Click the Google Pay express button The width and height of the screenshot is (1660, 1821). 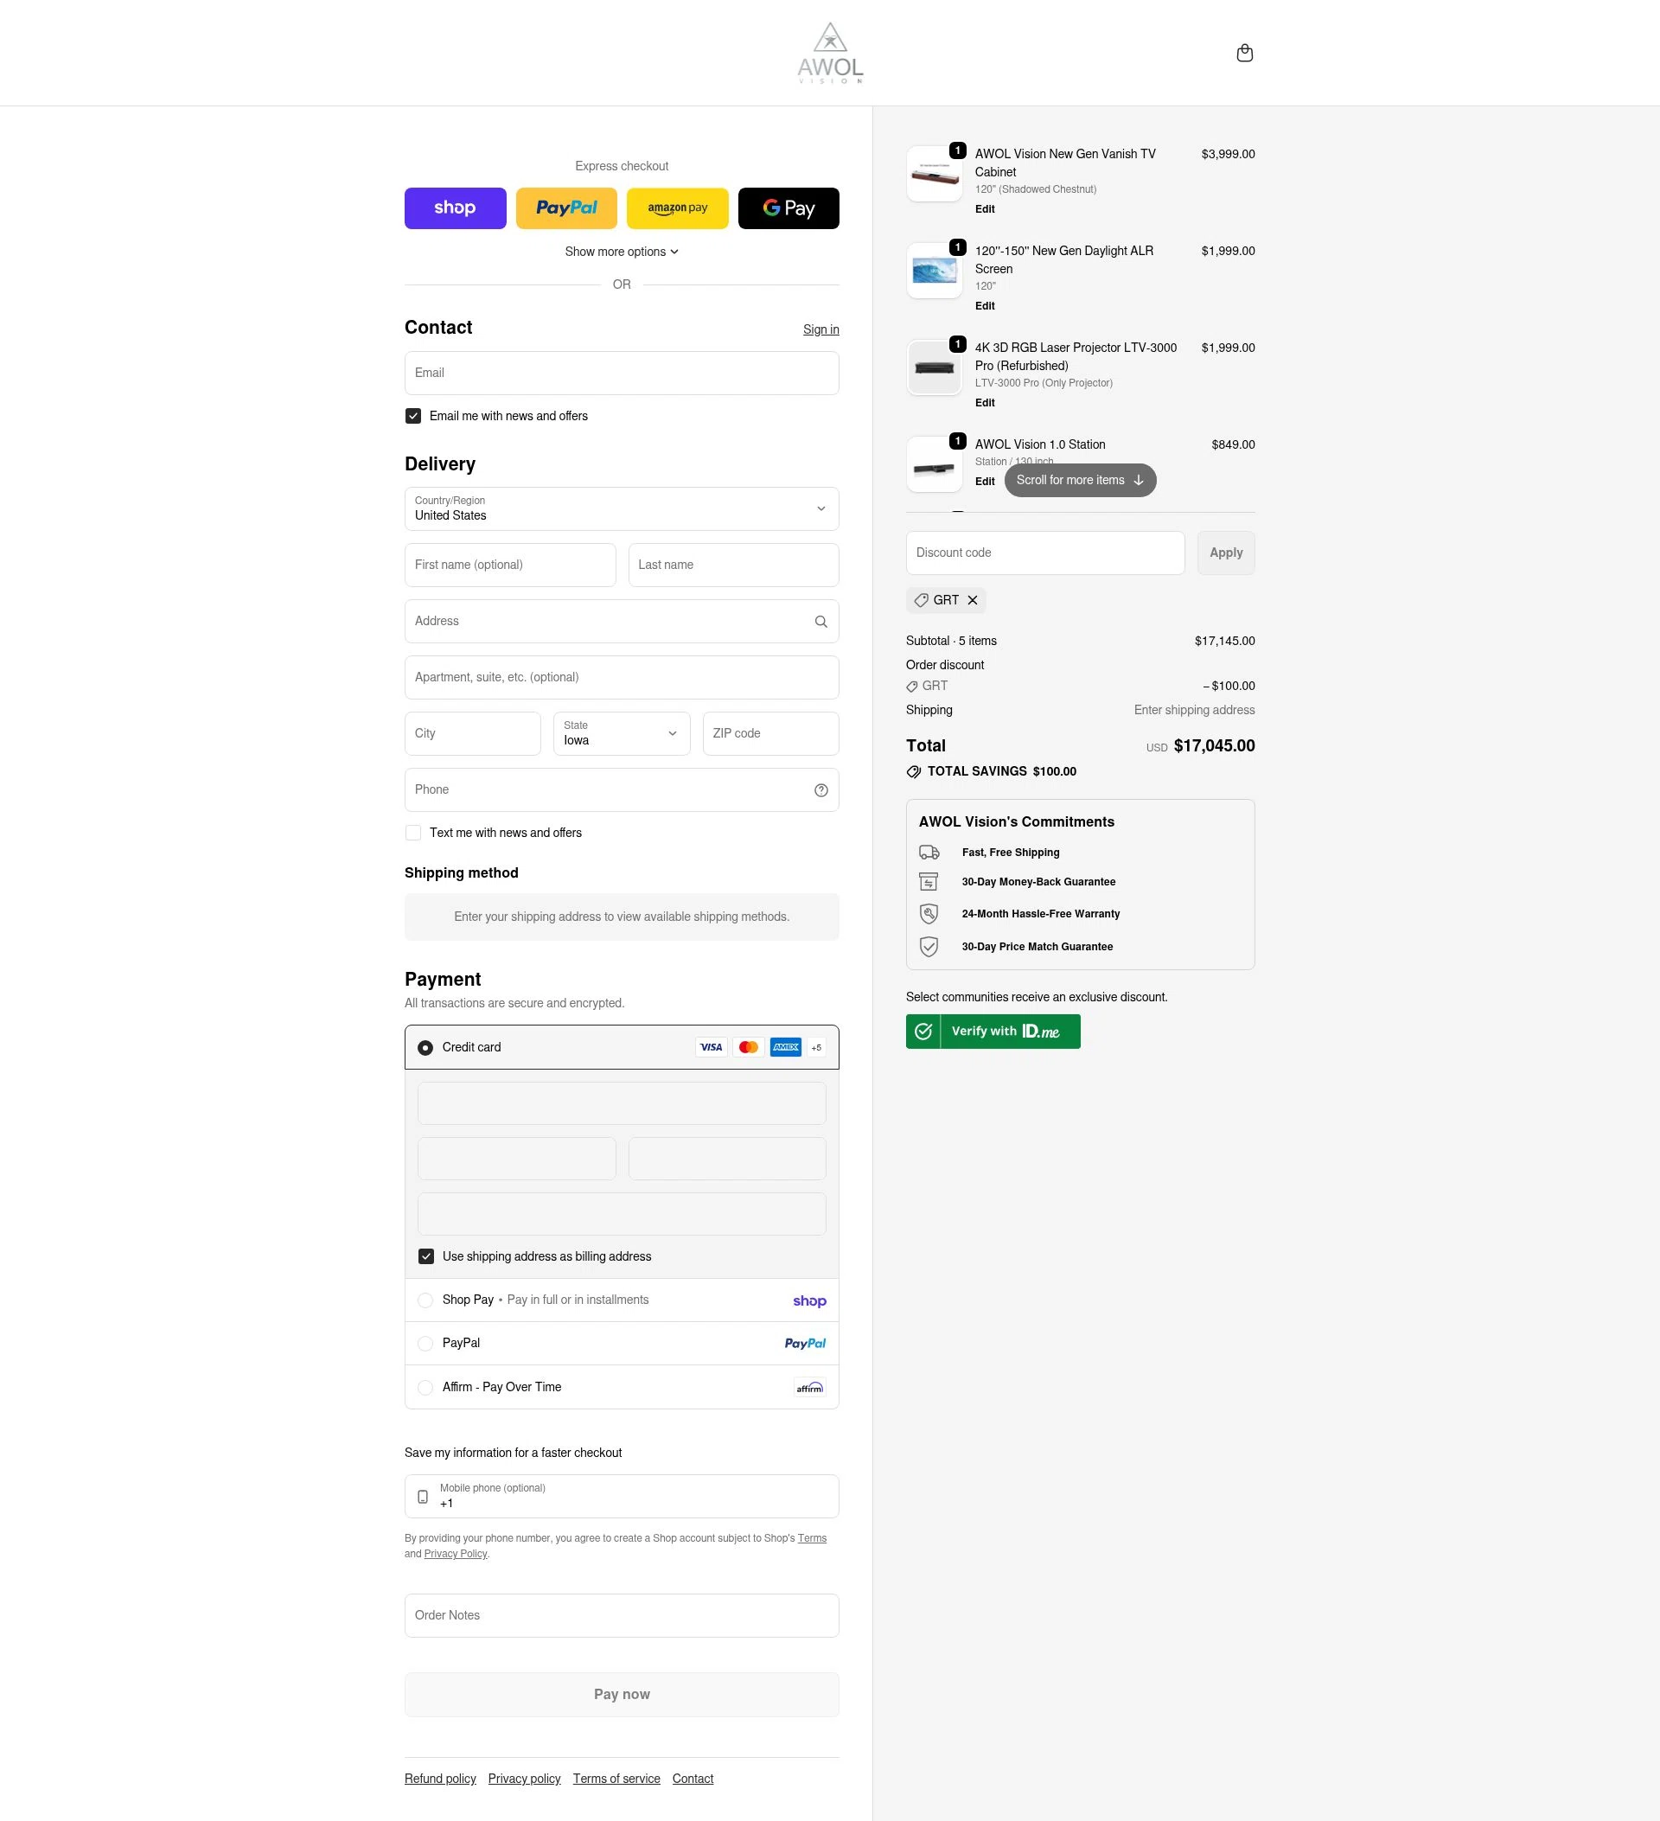(788, 208)
